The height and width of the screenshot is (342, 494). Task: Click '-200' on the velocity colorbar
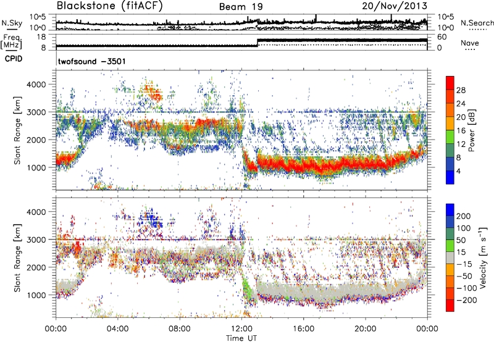(x=467, y=300)
